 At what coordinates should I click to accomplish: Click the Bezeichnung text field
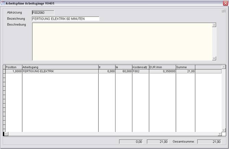[65, 19]
